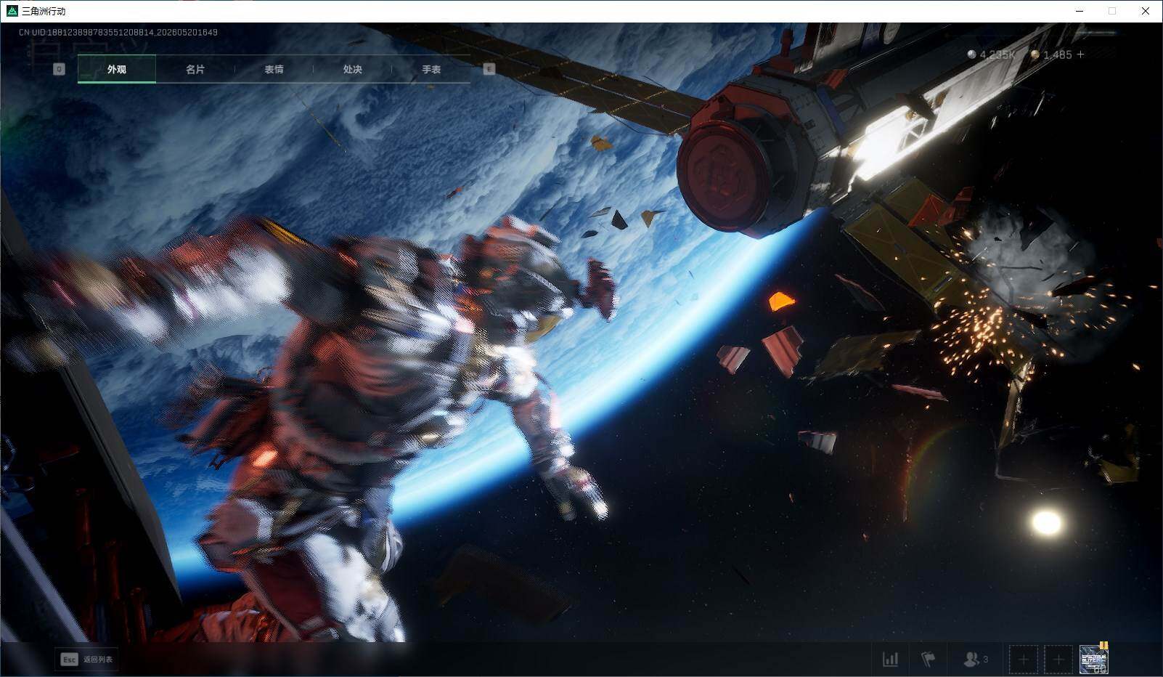Minimize the 三角洲行动 window
The image size is (1163, 677).
(1079, 11)
